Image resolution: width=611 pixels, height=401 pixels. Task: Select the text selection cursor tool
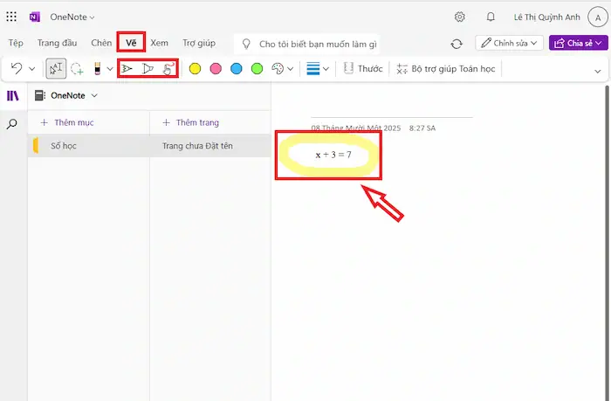pos(55,68)
